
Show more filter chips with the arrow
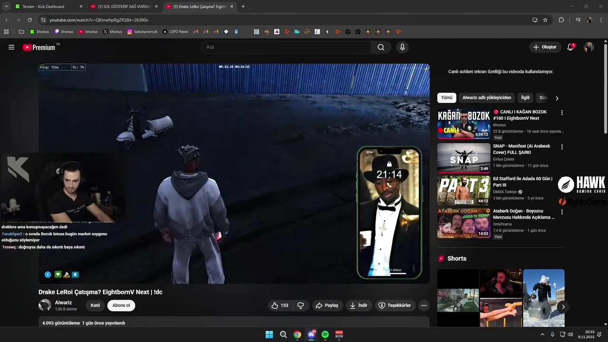(557, 98)
